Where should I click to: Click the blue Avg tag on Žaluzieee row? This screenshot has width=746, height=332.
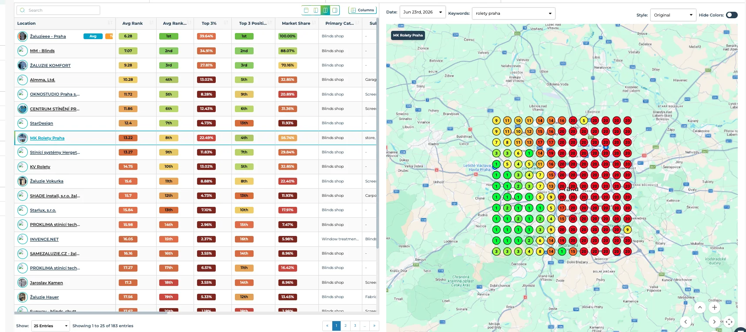point(93,36)
